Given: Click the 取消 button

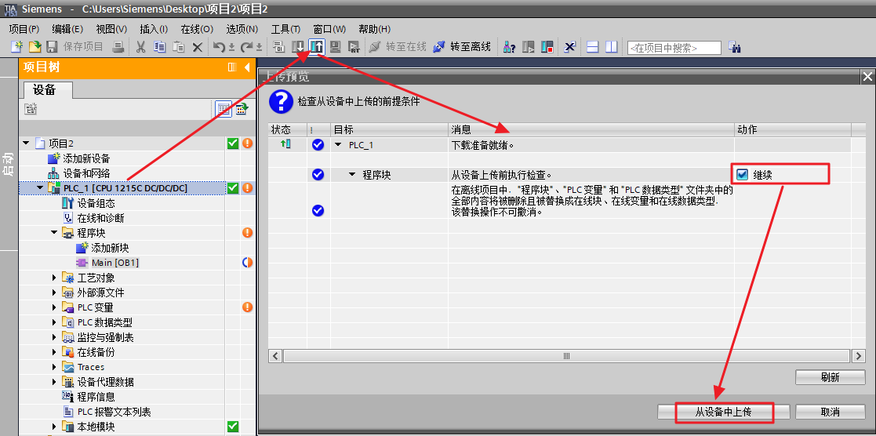Looking at the screenshot, I should [831, 412].
